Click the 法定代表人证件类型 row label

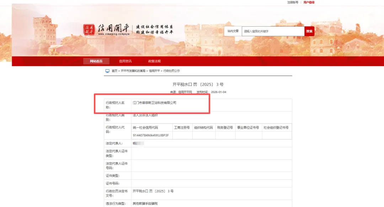[x=117, y=153]
